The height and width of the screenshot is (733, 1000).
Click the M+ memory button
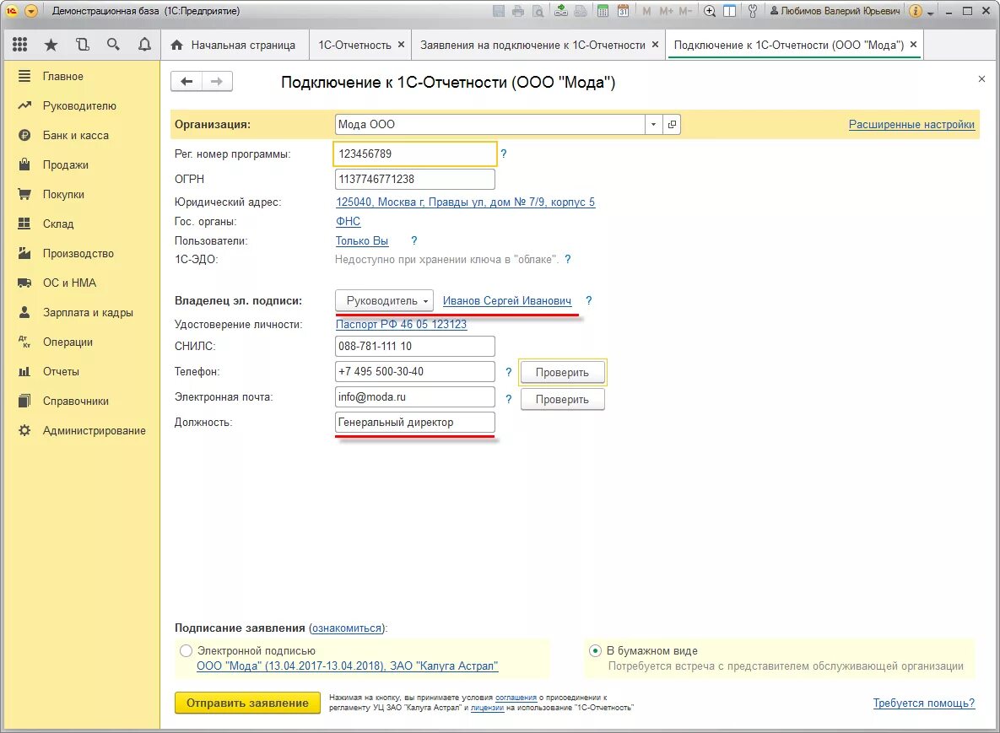click(x=666, y=11)
